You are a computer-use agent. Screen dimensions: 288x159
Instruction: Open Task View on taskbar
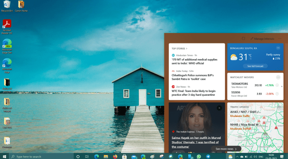(x=87, y=157)
